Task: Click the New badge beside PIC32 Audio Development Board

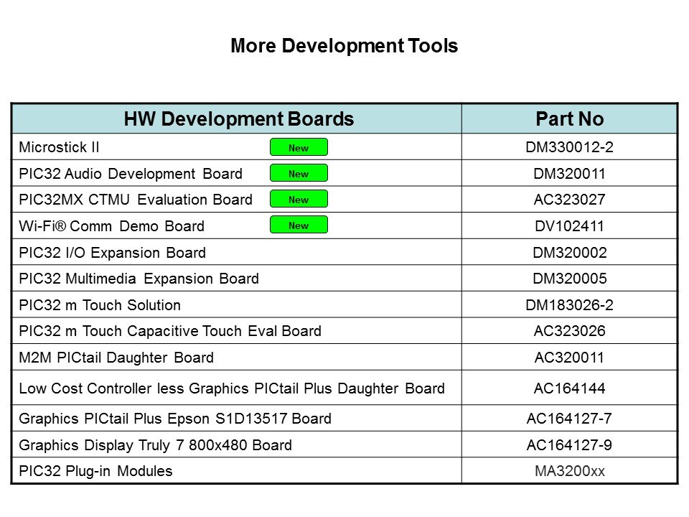Action: (x=299, y=173)
